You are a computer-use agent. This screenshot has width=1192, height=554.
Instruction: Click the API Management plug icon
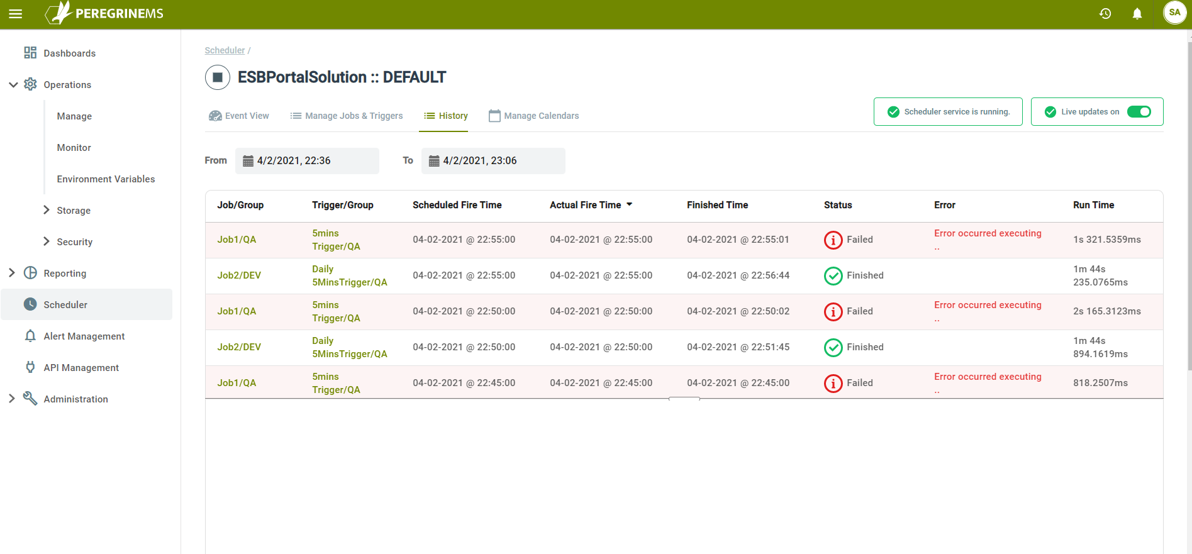point(30,367)
